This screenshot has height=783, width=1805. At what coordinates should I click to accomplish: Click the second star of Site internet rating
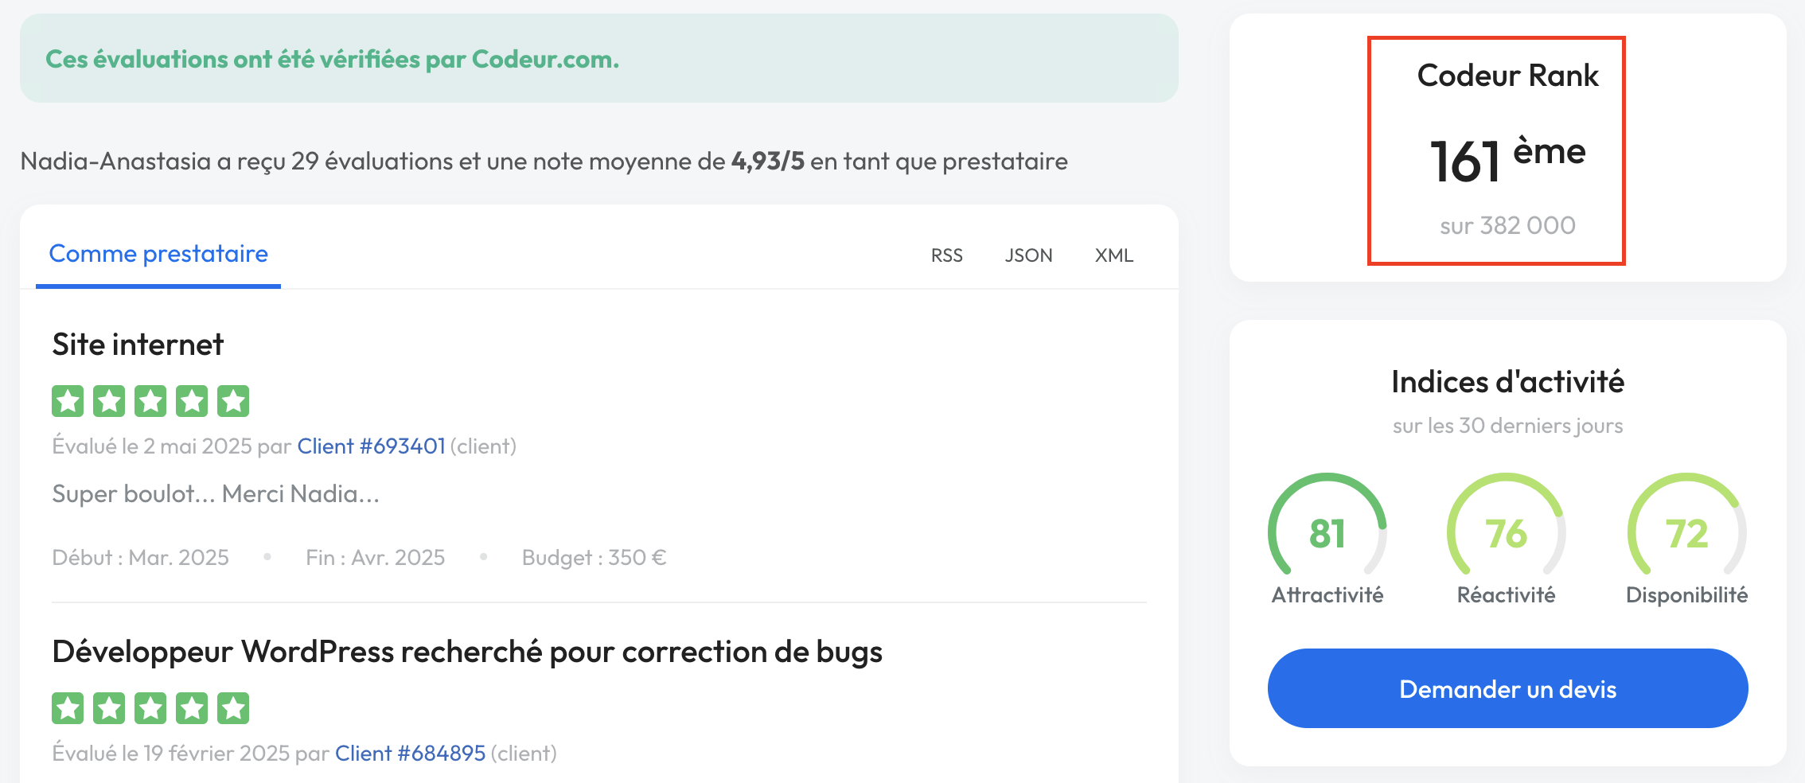109,401
